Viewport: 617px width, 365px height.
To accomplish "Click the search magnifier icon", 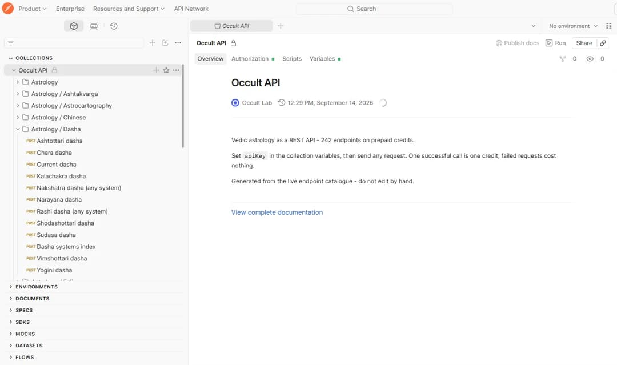I will click(x=351, y=9).
